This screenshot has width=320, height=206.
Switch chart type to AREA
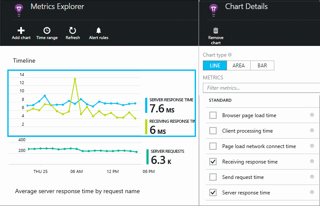pyautogui.click(x=239, y=66)
